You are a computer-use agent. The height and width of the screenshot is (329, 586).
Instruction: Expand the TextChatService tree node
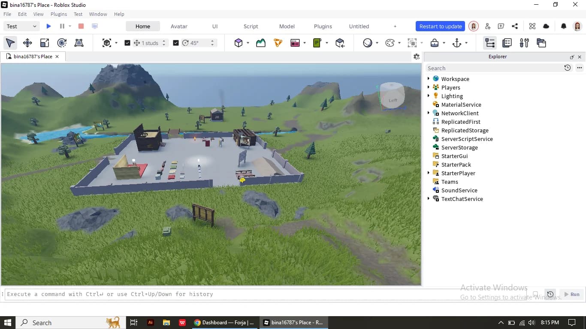[x=428, y=199]
